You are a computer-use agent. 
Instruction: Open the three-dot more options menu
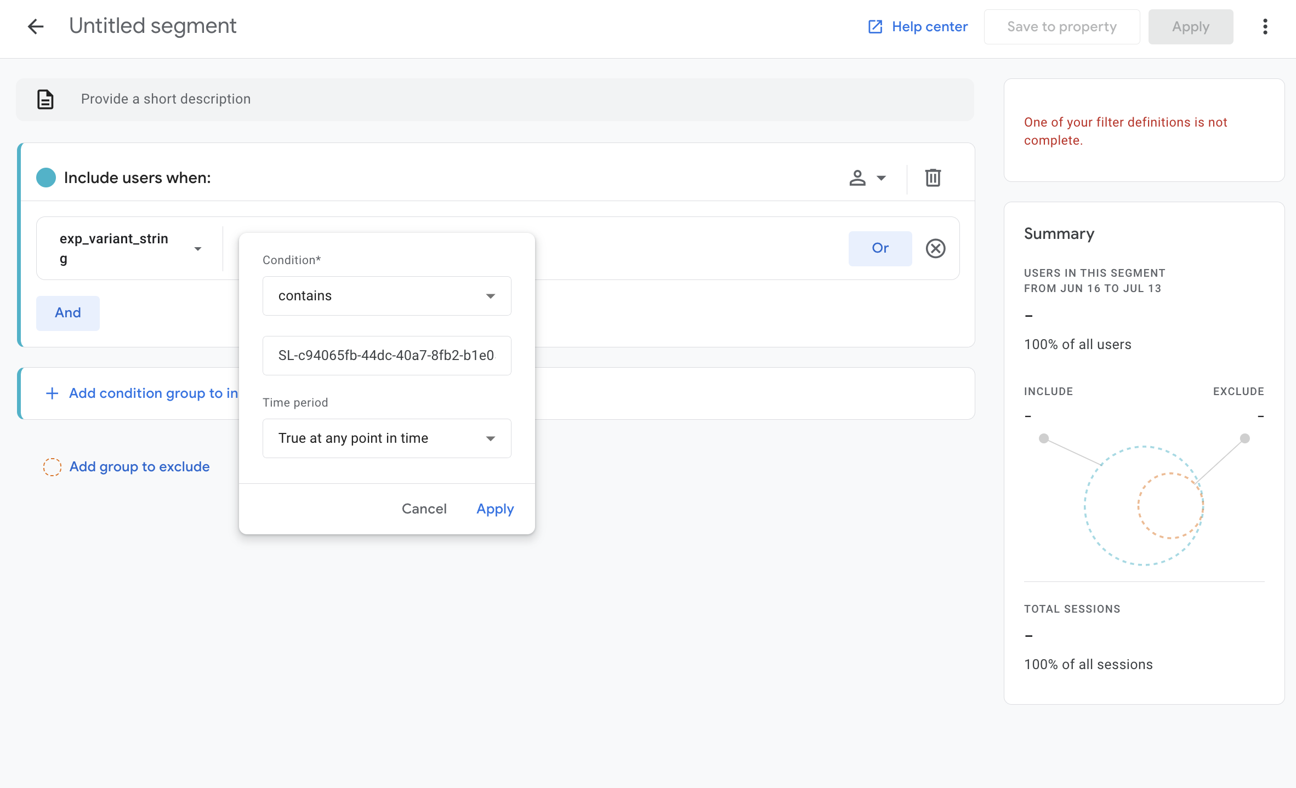(x=1265, y=26)
